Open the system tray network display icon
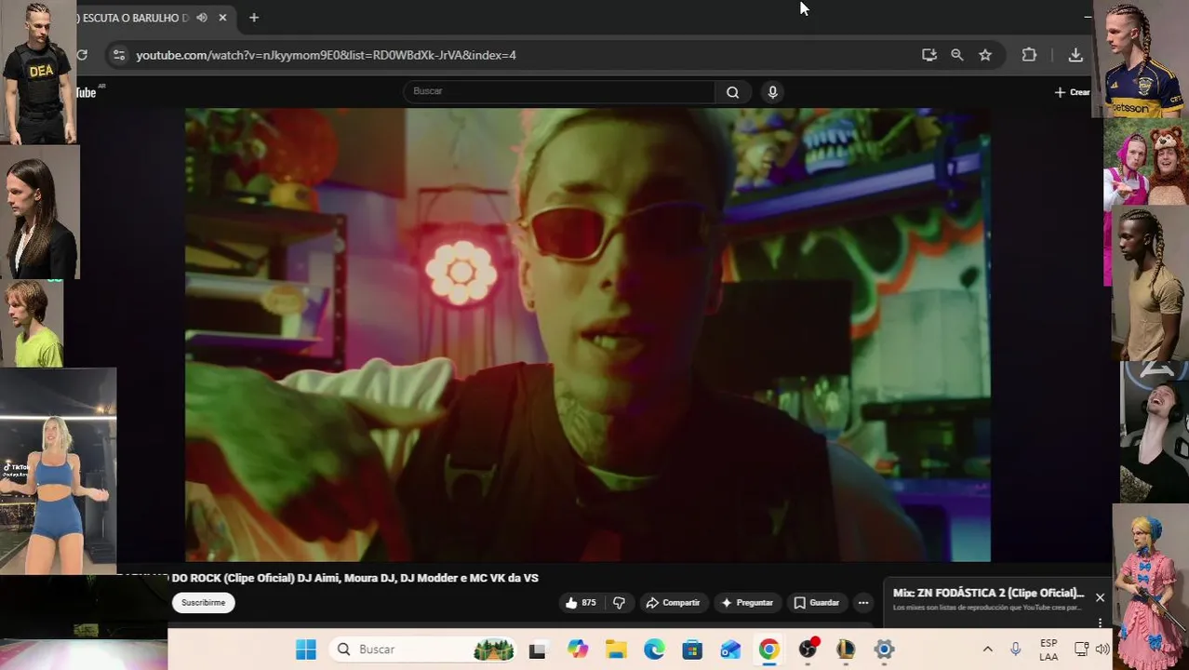Image resolution: width=1189 pixels, height=670 pixels. point(1081,650)
